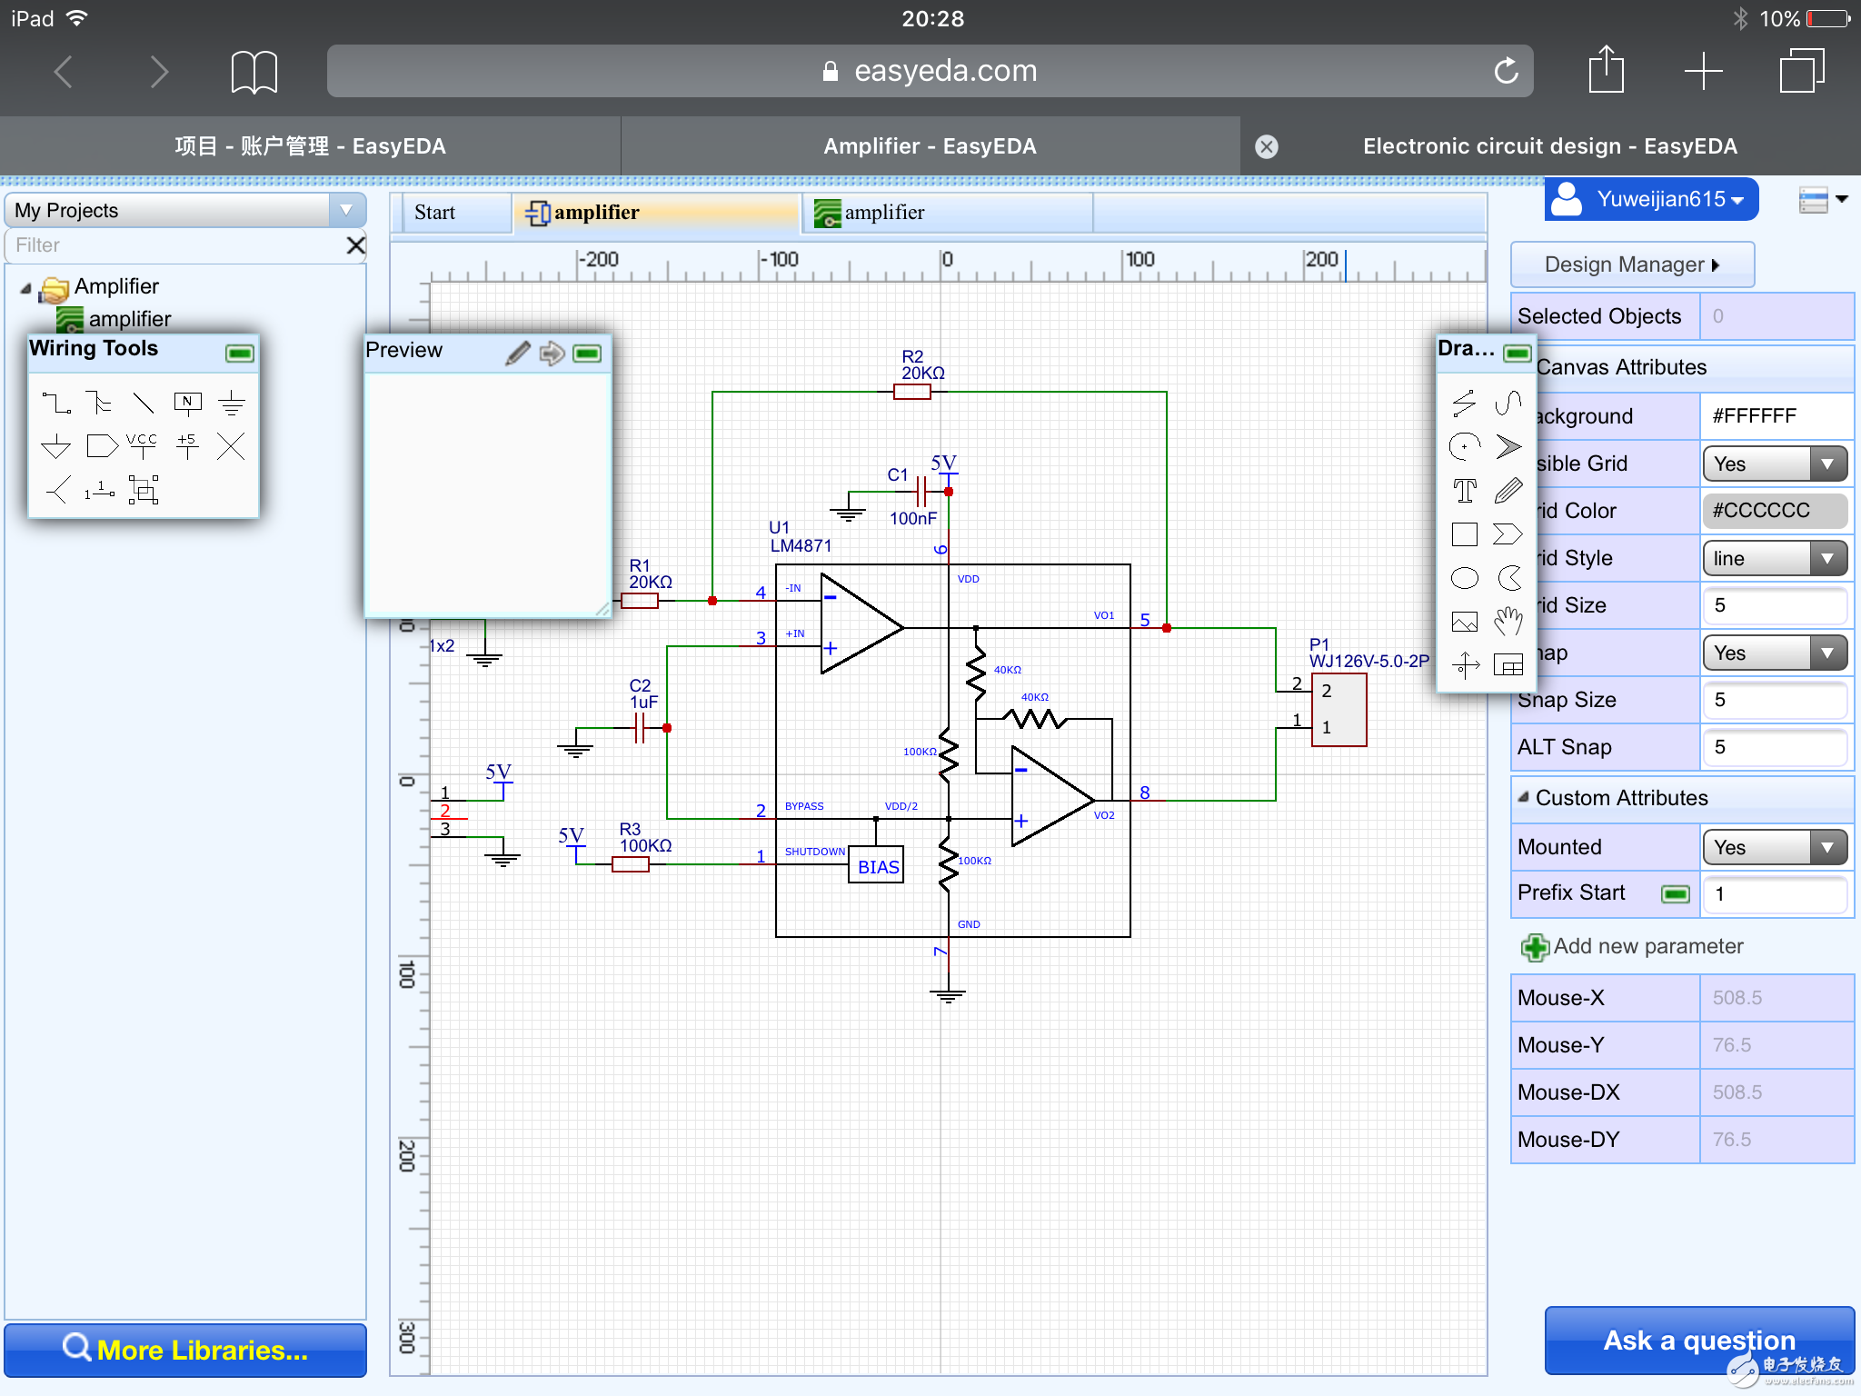The width and height of the screenshot is (1861, 1396).
Task: Click the Grid Color #CCCCCC swatch
Action: (x=1774, y=511)
